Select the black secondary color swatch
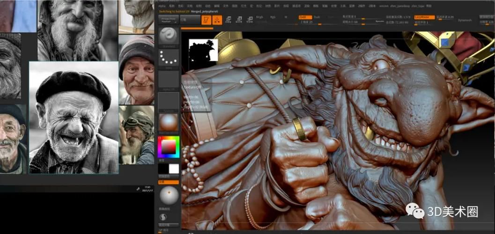This screenshot has height=234, width=495. (163, 169)
